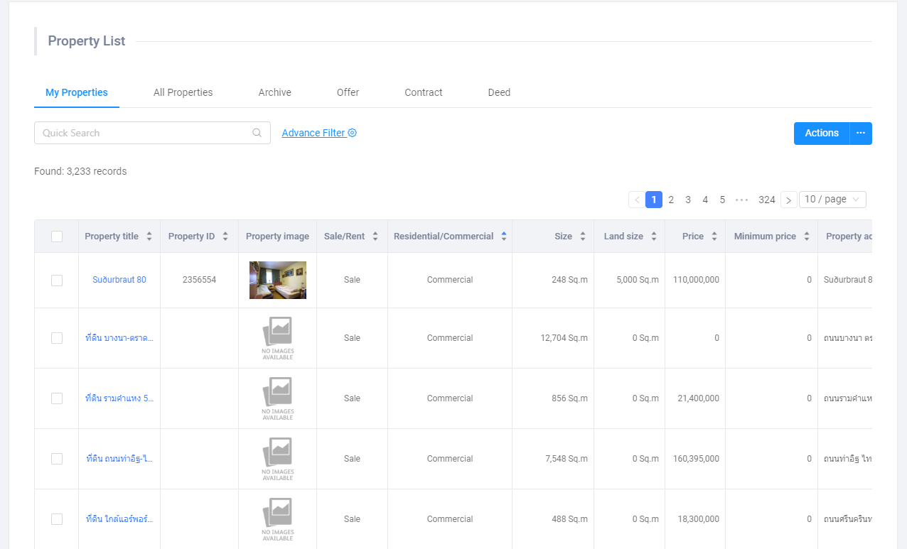Viewport: 907px width, 549px height.
Task: Click the blue Actions button
Action: pos(822,133)
